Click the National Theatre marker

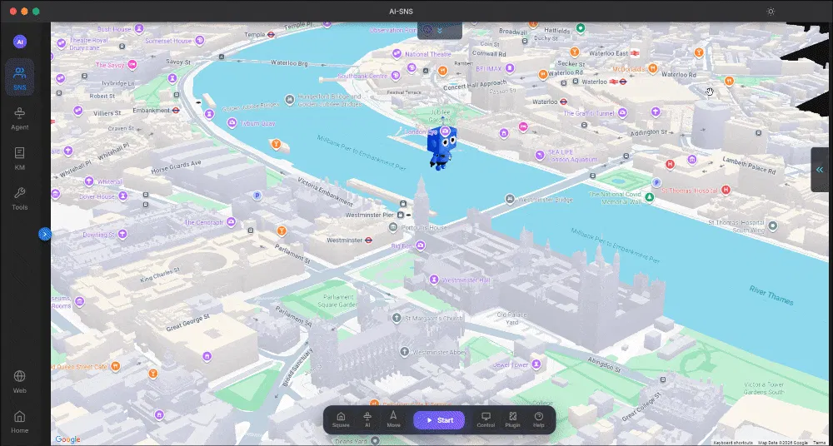[x=397, y=53]
